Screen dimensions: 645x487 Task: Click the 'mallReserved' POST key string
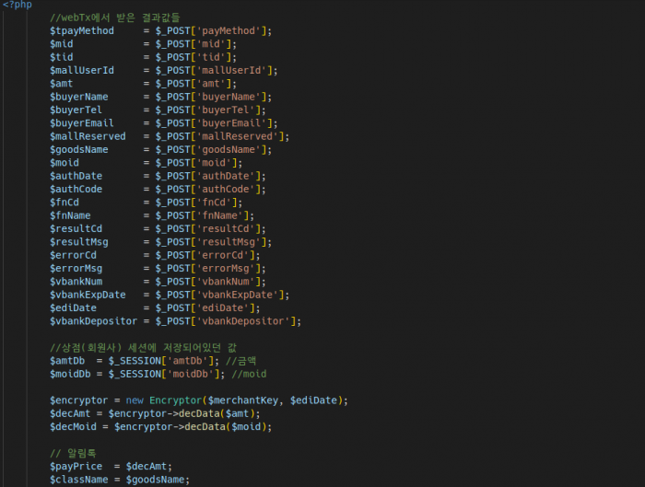(240, 136)
